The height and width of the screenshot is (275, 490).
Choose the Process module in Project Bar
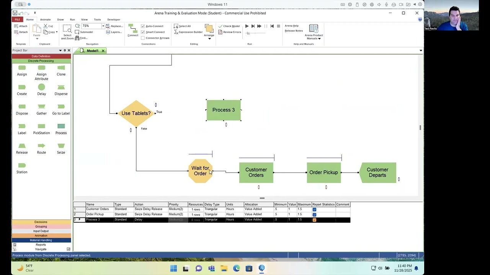pyautogui.click(x=61, y=129)
